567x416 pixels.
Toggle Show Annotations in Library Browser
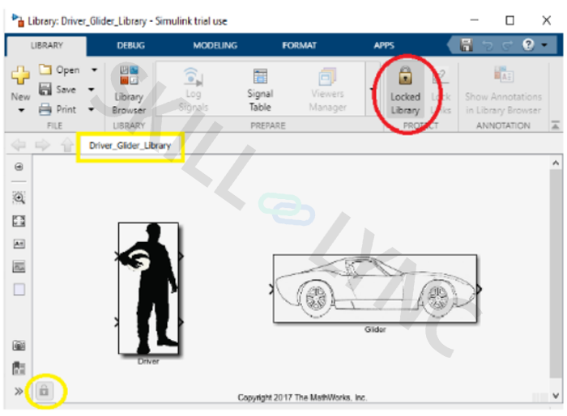(x=503, y=91)
